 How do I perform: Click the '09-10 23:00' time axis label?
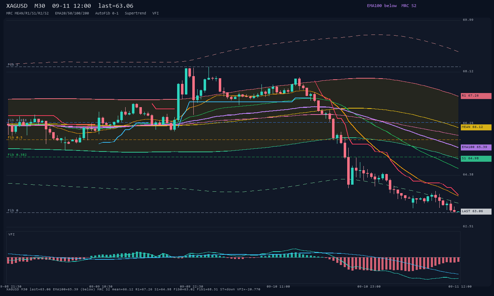click(369, 286)
